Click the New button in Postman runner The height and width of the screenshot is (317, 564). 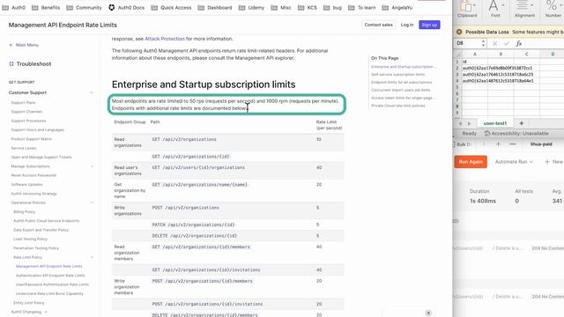pyautogui.click(x=553, y=162)
